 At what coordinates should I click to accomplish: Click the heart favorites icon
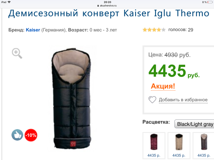(152, 99)
